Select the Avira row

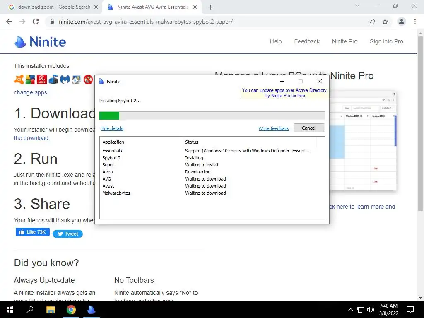click(x=212, y=172)
